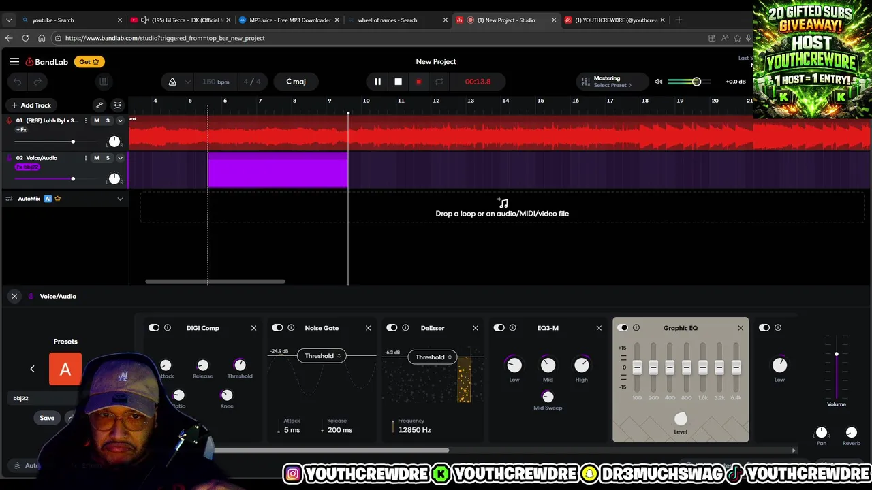Screen dimensions: 872x490
Task: Mute track 01 with M button
Action: tap(97, 120)
